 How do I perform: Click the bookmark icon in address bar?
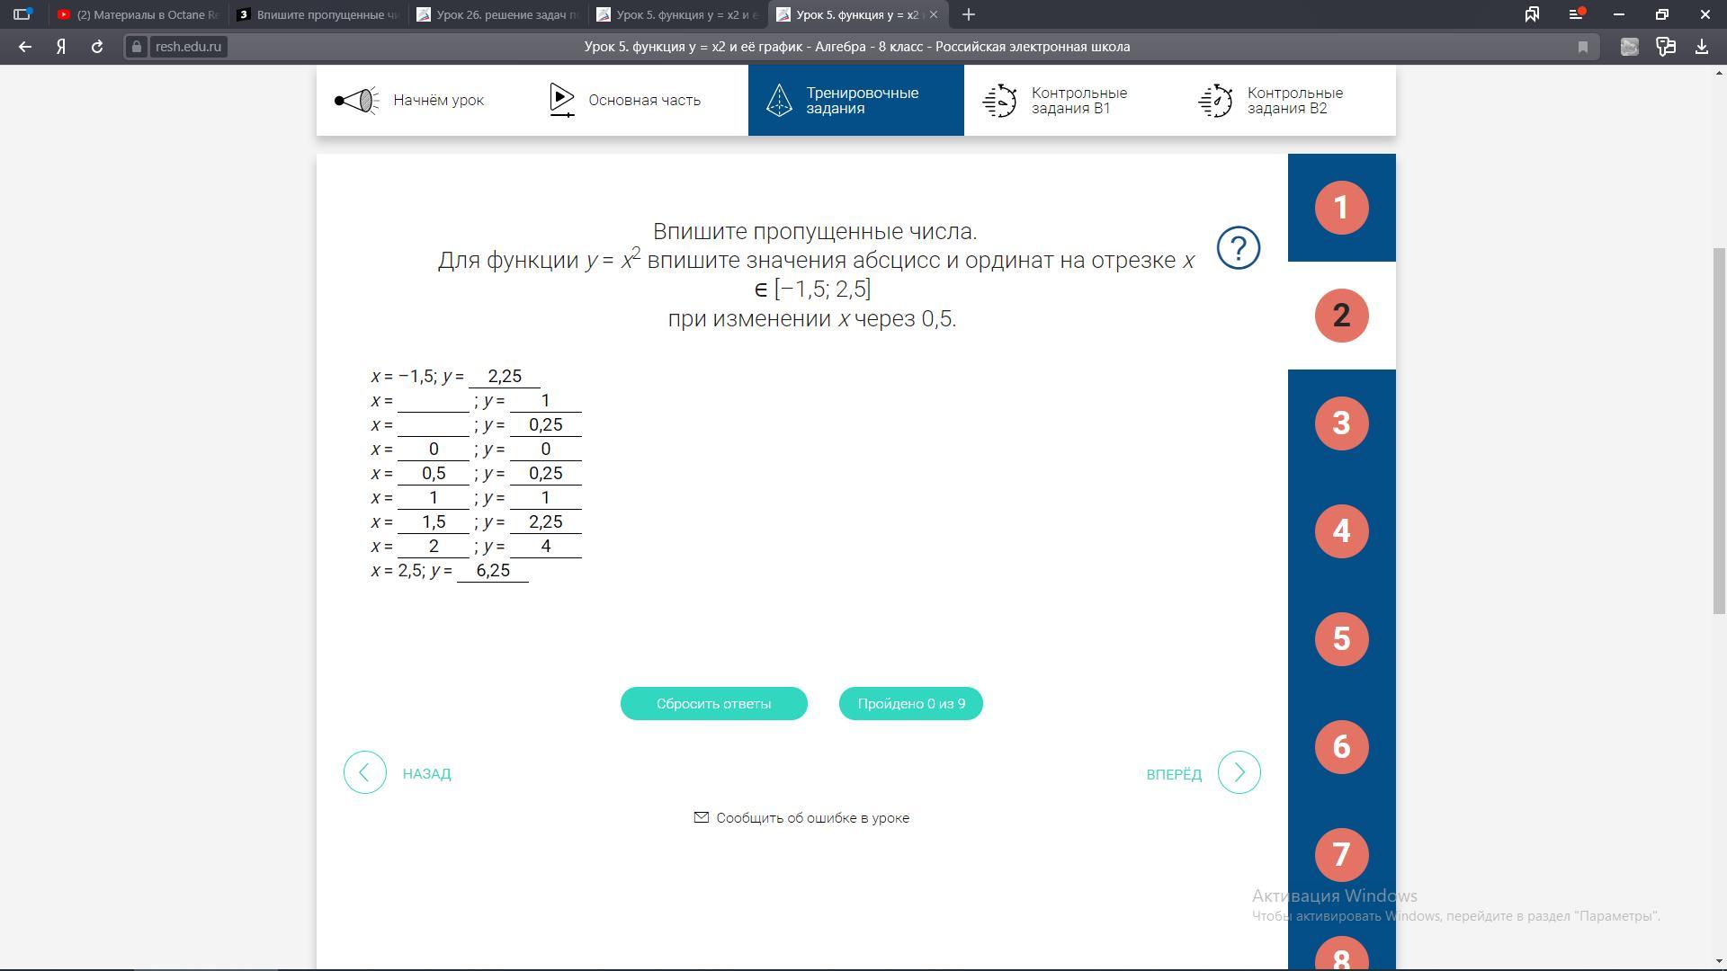coord(1583,47)
